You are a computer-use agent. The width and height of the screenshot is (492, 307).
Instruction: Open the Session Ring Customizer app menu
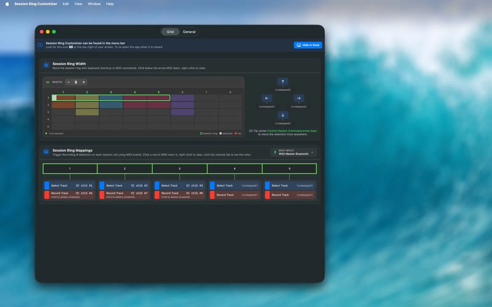point(36,4)
